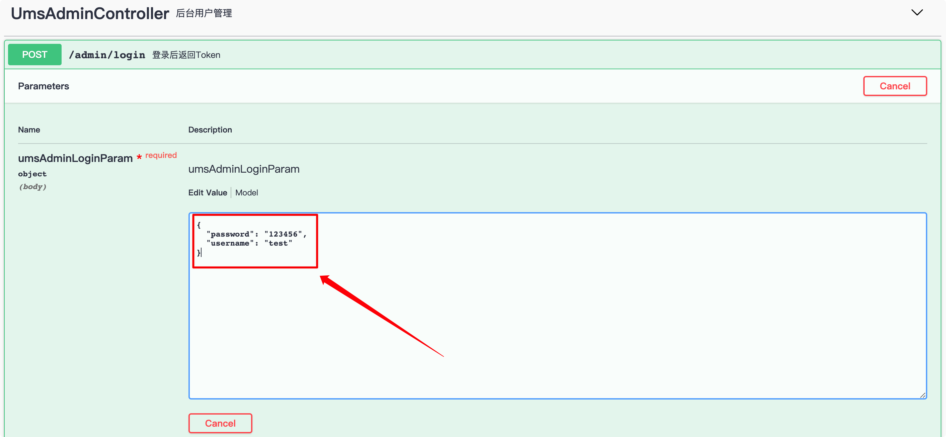This screenshot has height=437, width=946.
Task: Select the Edit Value tab
Action: [208, 192]
